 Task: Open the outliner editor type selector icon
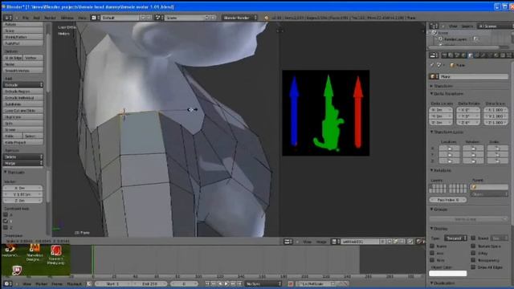click(x=434, y=26)
